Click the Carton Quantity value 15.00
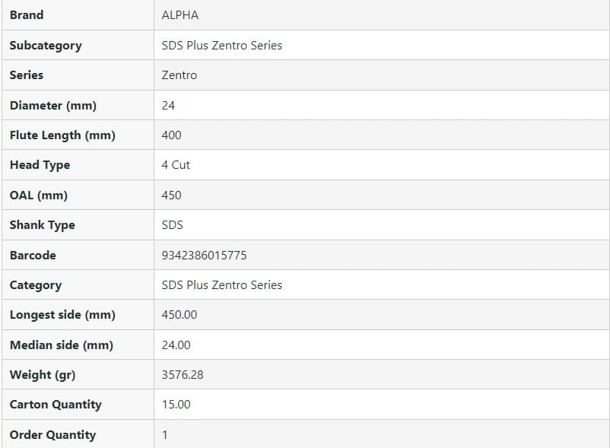 pos(176,405)
